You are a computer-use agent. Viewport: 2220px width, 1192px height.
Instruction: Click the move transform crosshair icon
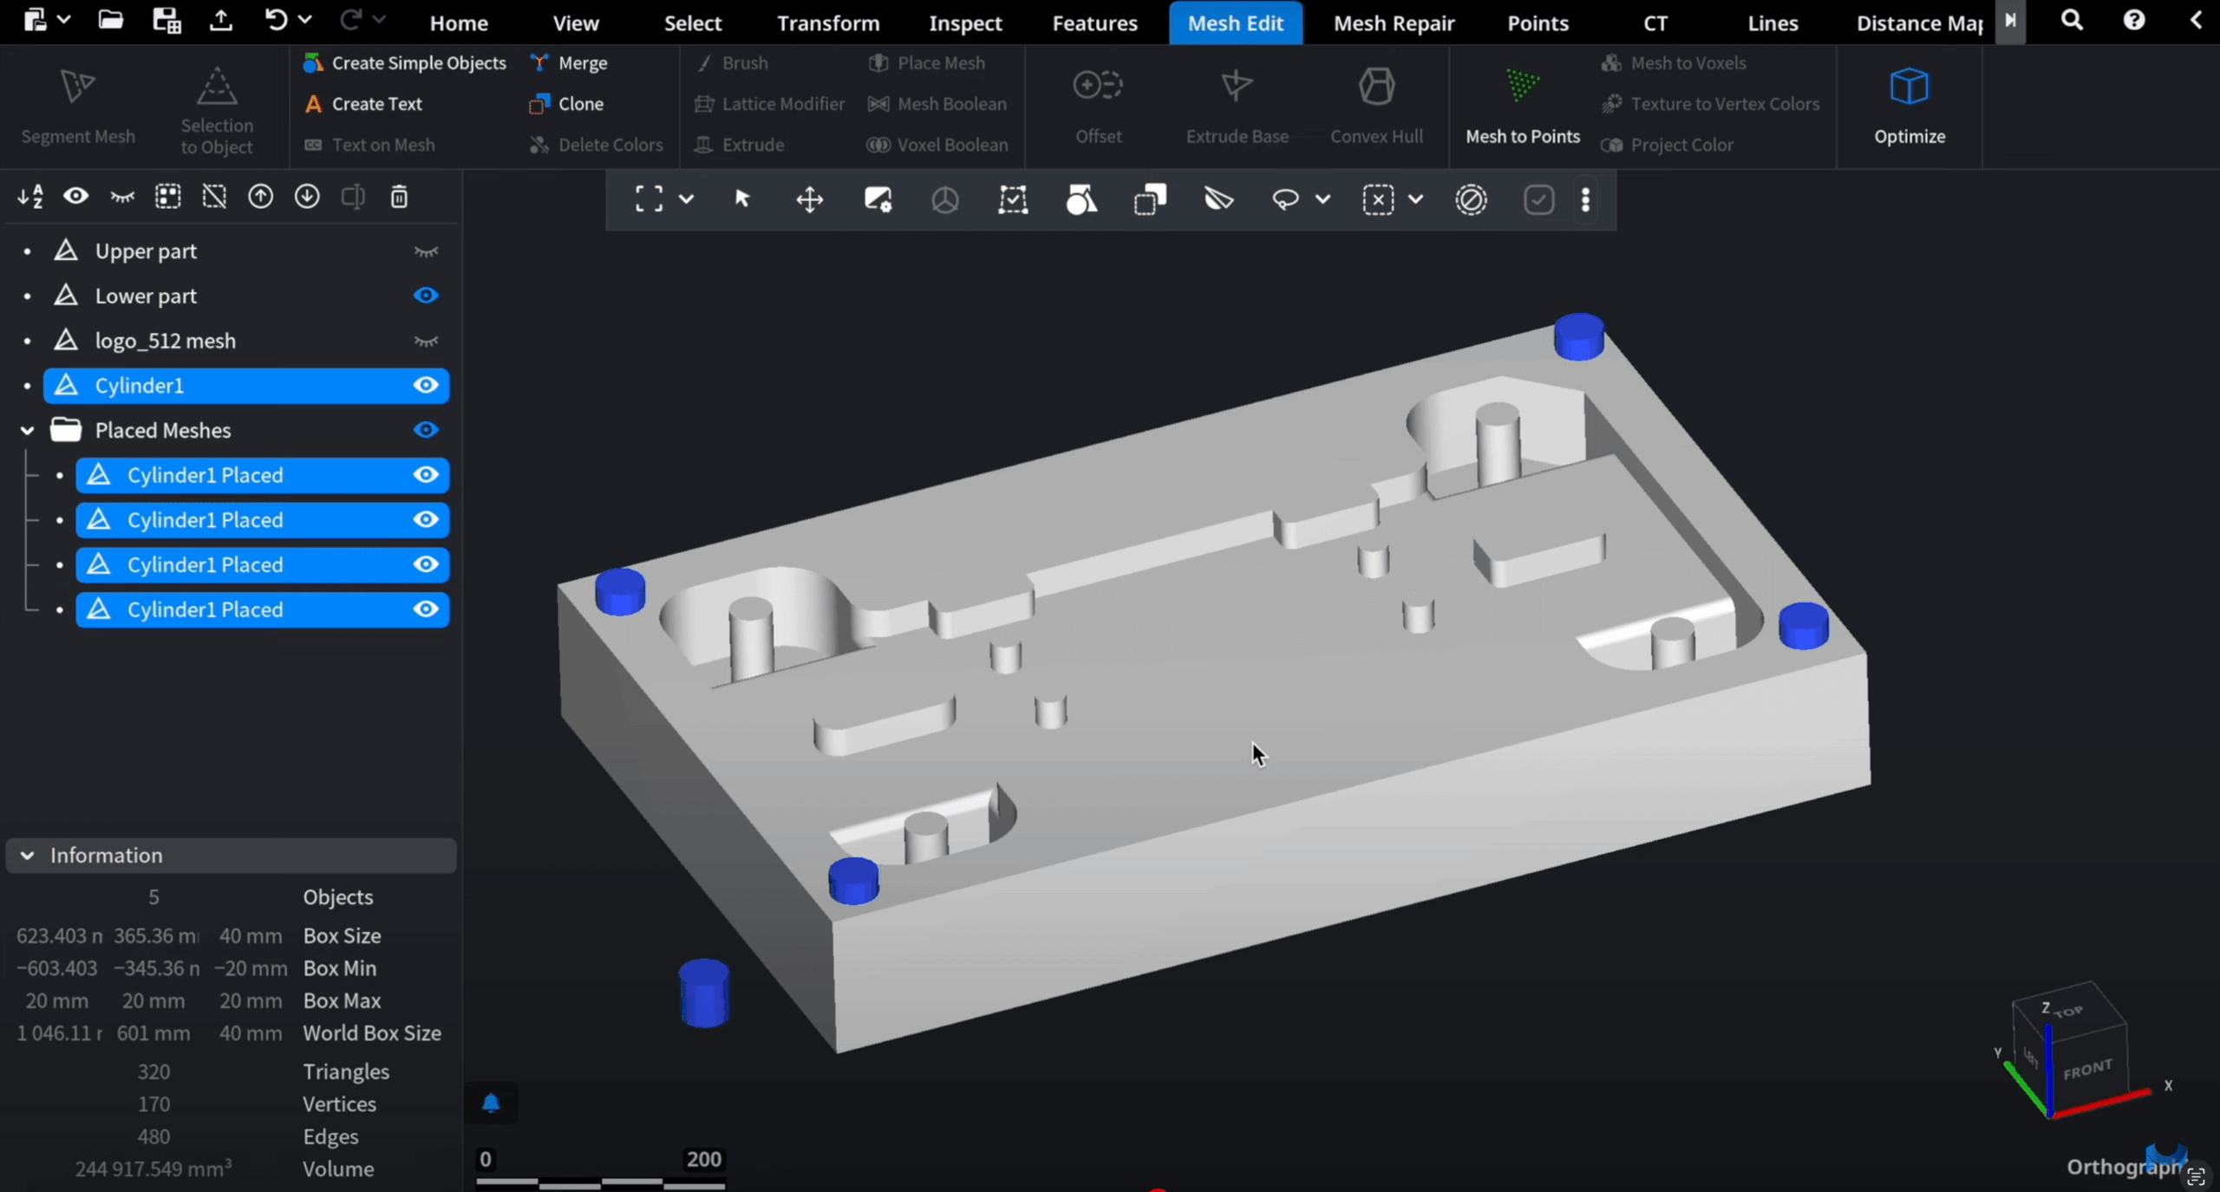coord(809,200)
